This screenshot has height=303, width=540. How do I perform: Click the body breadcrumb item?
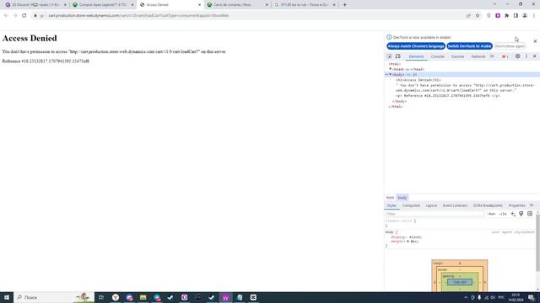(x=402, y=198)
